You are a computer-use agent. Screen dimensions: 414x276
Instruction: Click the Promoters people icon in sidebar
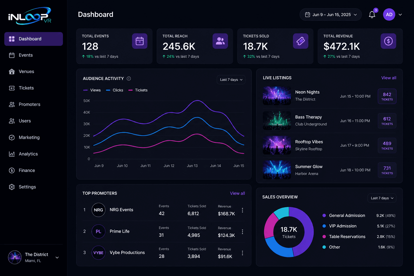[12, 104]
